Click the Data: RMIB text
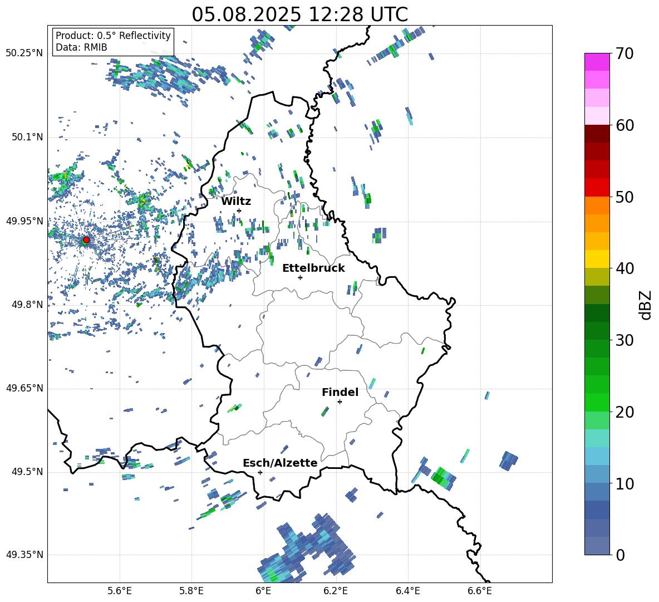 [81, 47]
